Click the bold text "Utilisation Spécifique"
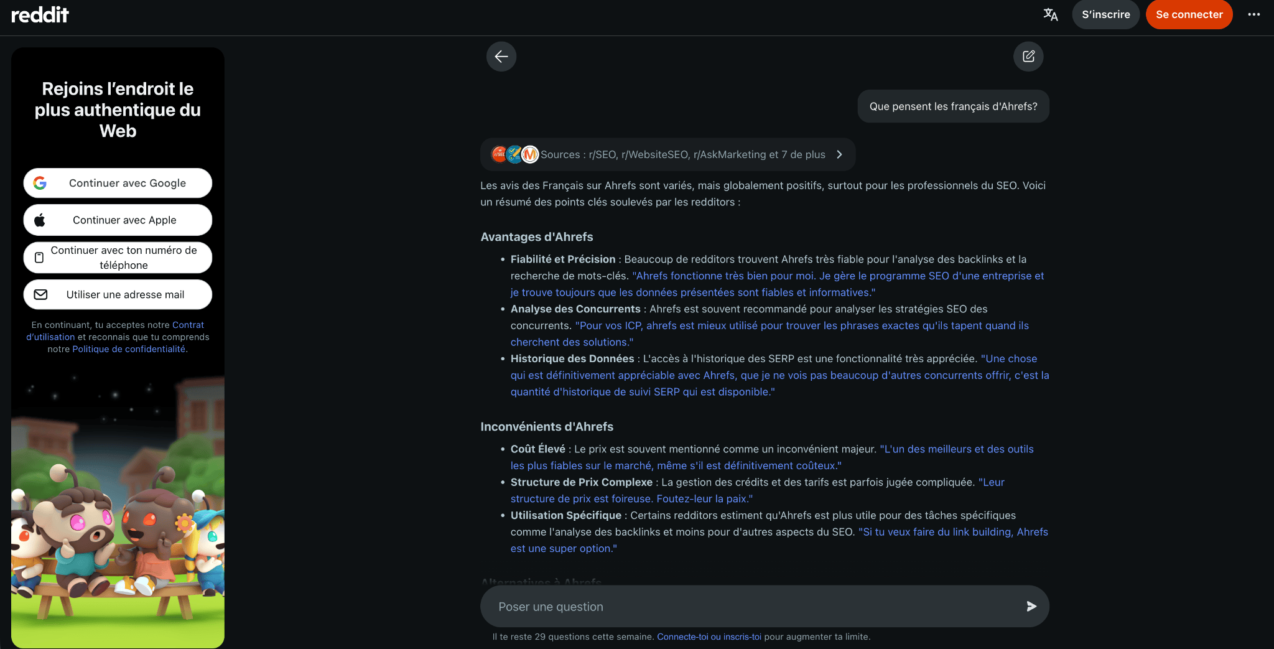 click(566, 515)
